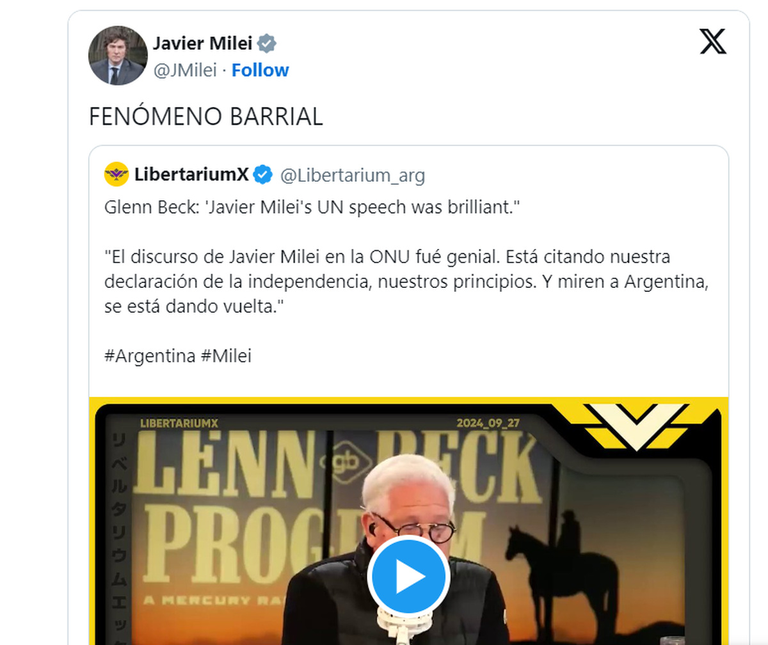This screenshot has width=768, height=645.
Task: Open the #Argentina hashtag
Action: (150, 356)
